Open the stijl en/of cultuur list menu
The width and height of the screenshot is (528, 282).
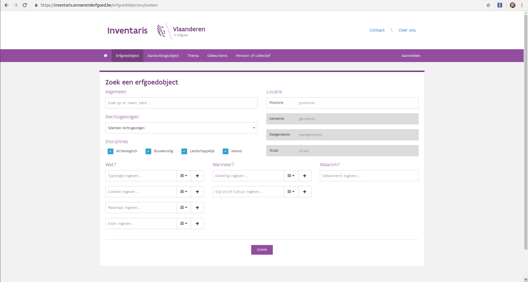coord(291,192)
